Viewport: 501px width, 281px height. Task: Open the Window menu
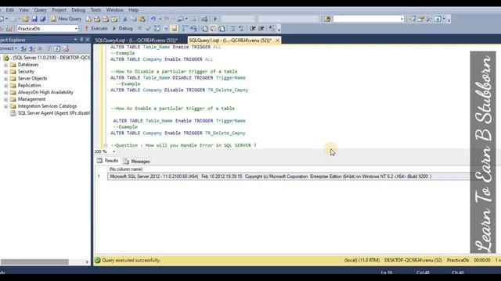tap(115, 10)
